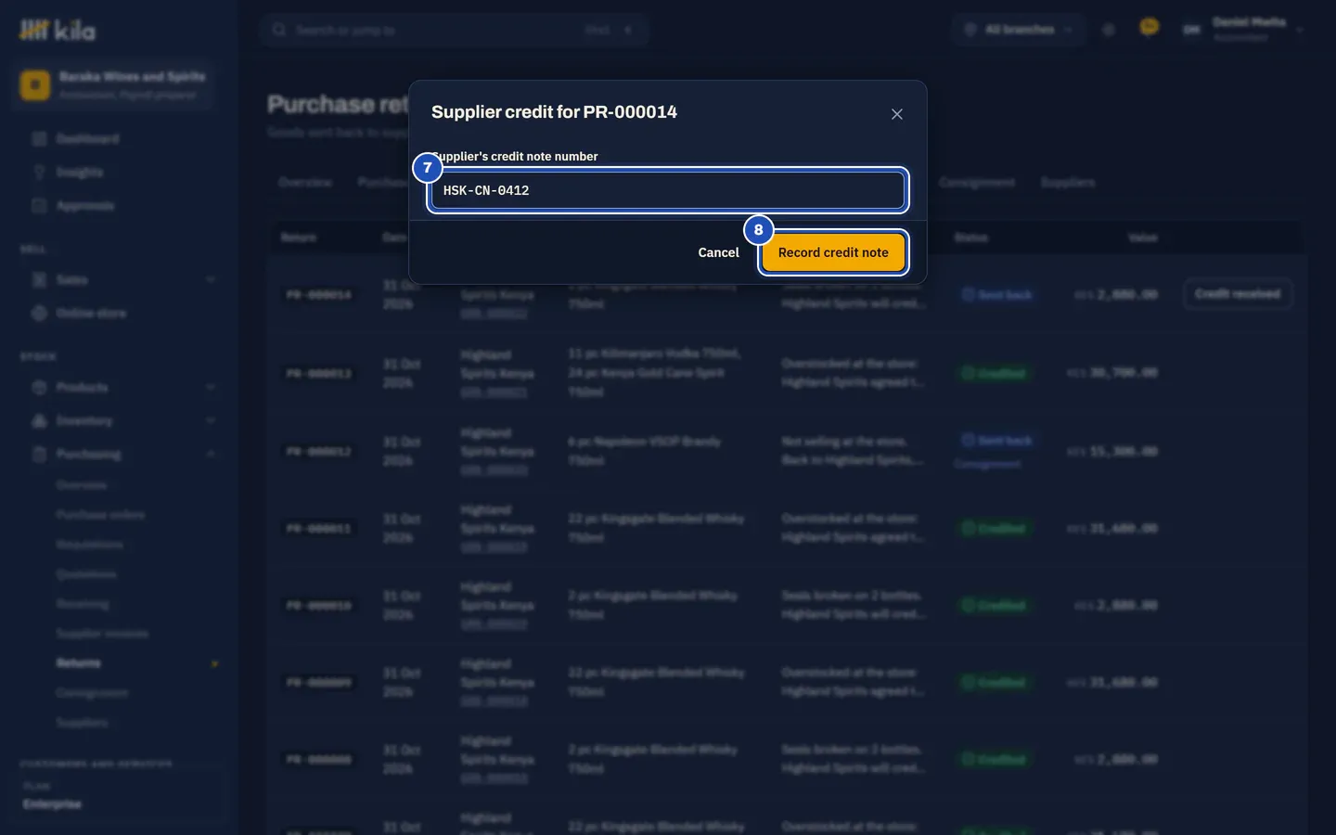Image resolution: width=1336 pixels, height=835 pixels.
Task: Select the 'Supplier credit for PR-000014' heading
Action: [x=554, y=112]
